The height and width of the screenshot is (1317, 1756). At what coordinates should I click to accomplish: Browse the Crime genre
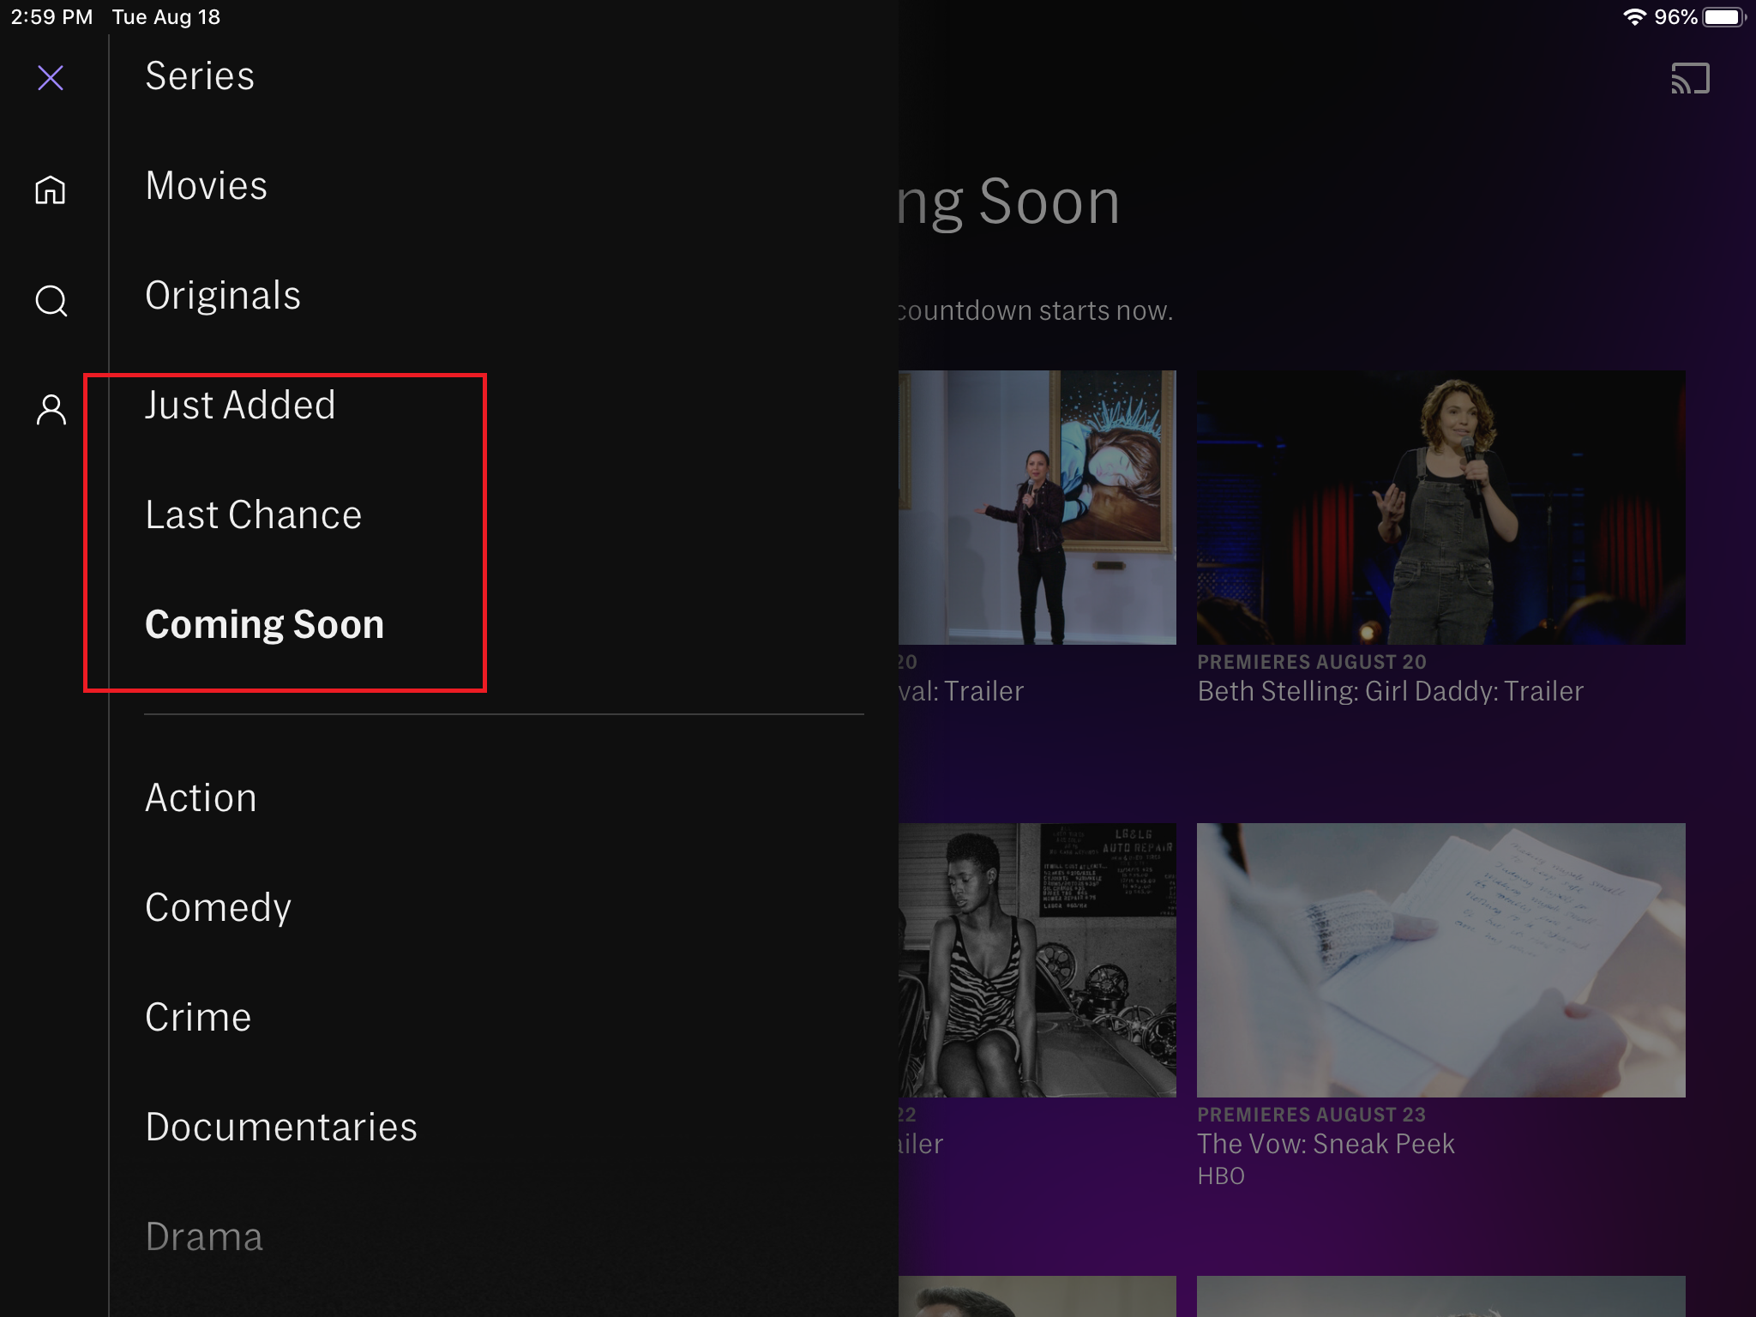pos(197,1017)
